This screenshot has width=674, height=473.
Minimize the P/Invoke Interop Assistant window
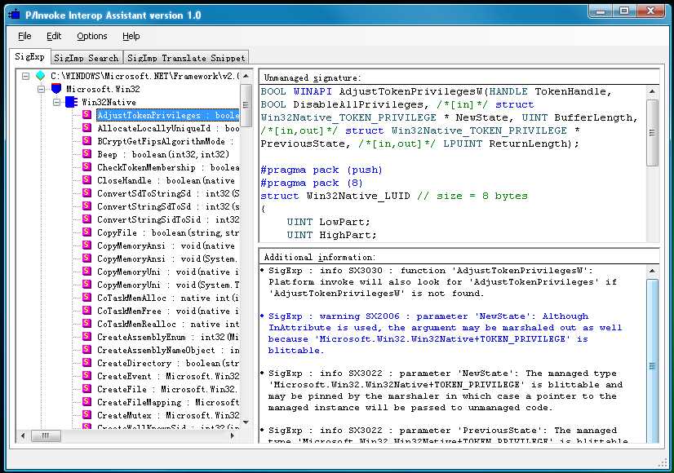600,11
